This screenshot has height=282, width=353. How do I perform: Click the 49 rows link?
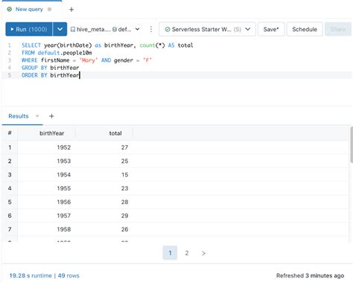(x=69, y=275)
